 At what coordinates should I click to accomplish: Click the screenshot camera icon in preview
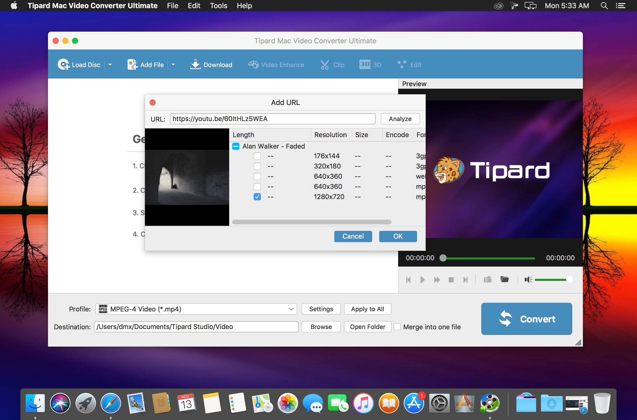(488, 279)
